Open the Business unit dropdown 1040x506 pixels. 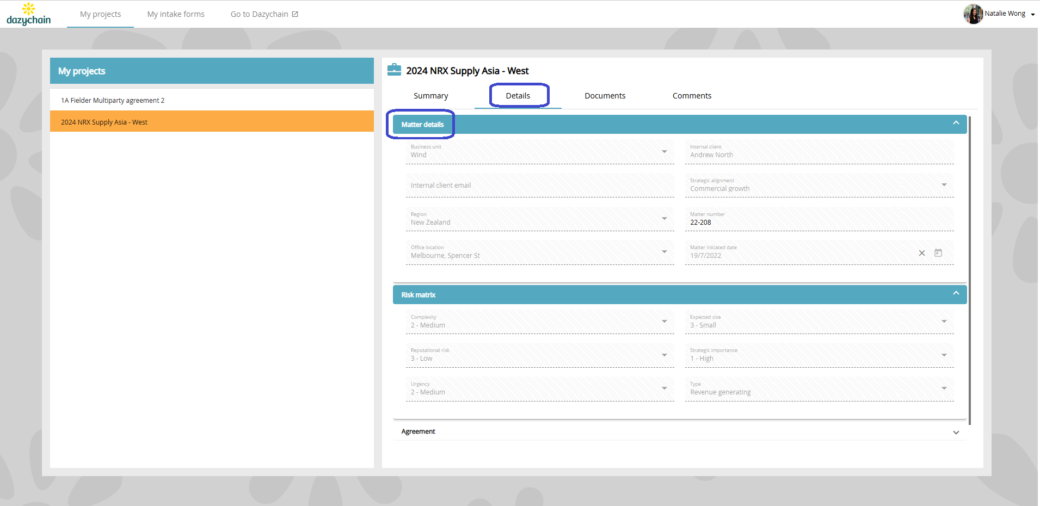[x=539, y=152]
